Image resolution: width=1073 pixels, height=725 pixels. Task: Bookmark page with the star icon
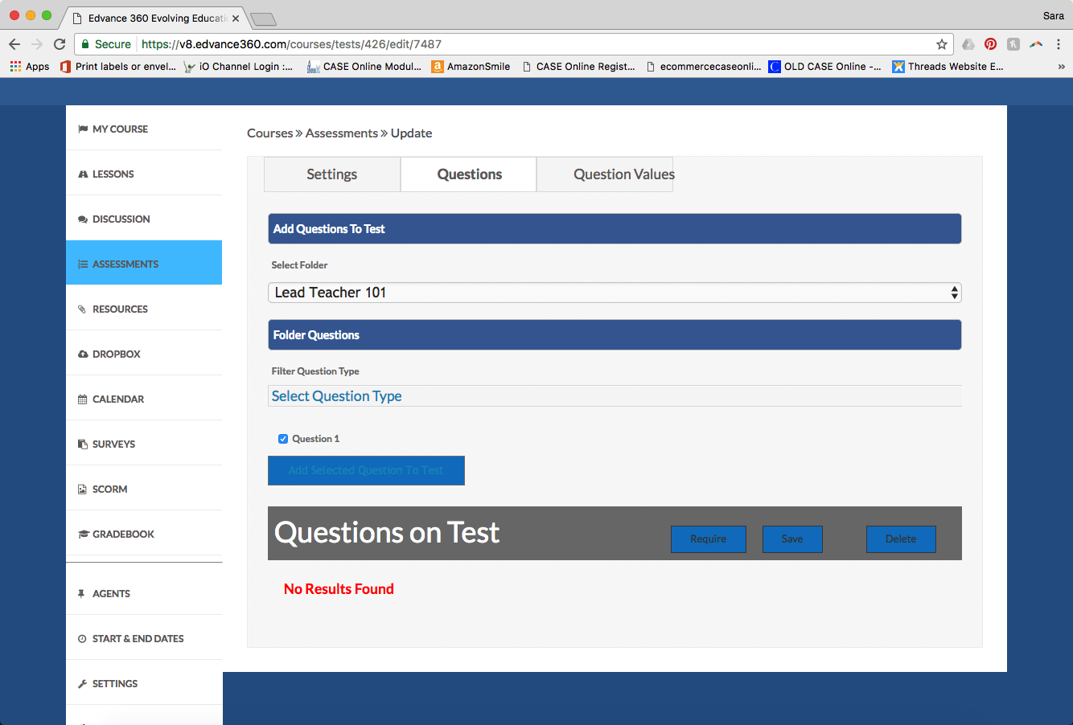pyautogui.click(x=941, y=44)
